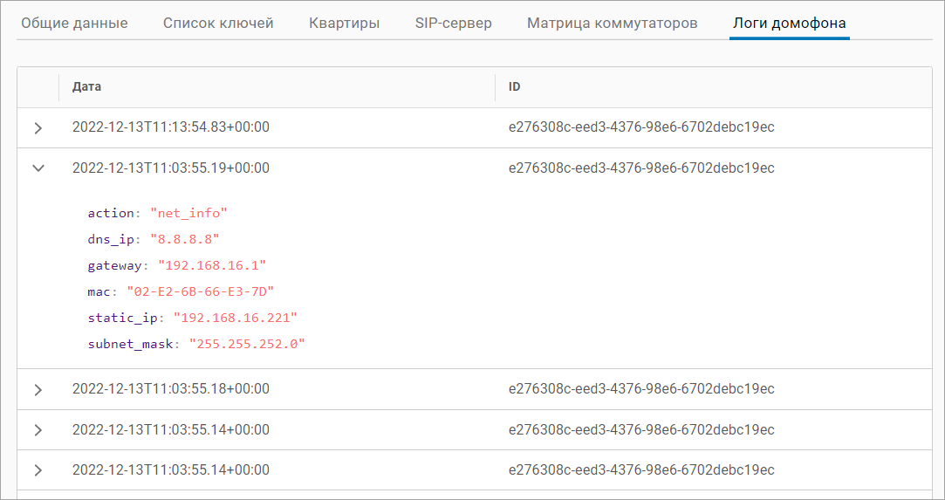
Task: Collapse the expanded 11:03:55.19 log entry
Action: pos(38,168)
